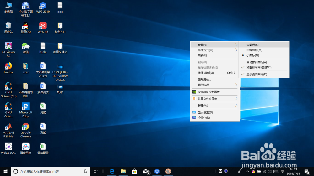Open 图形属性... from context menu
This screenshot has width=314, height=176.
[x=215, y=80]
